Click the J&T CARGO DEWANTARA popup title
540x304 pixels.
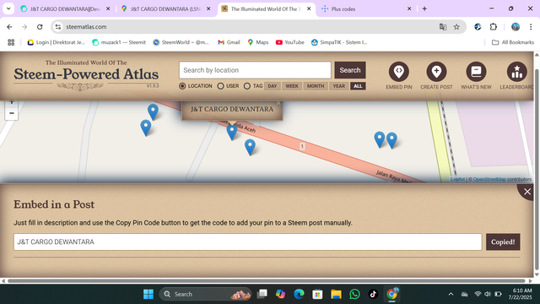click(x=232, y=109)
